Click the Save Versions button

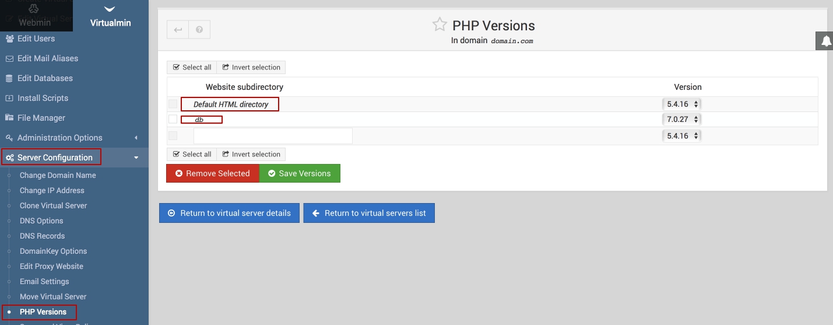coord(300,173)
